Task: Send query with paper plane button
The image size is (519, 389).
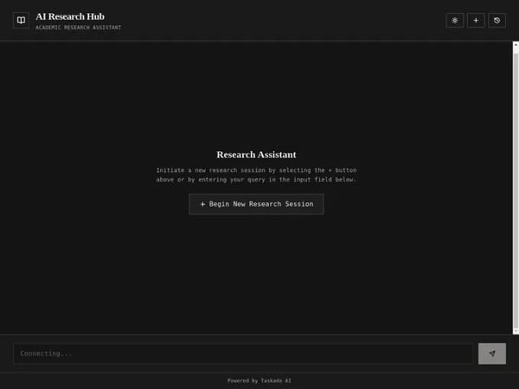Action: coord(492,354)
